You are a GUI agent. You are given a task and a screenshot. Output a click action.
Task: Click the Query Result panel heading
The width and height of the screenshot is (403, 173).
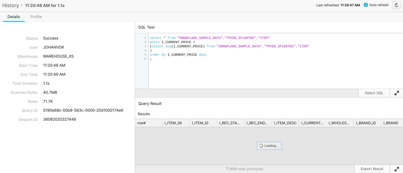coord(150,103)
